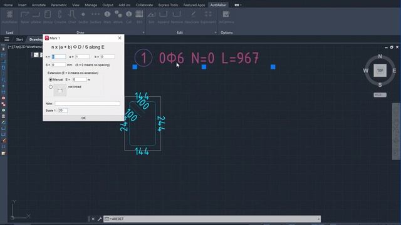
Task: Open the Home ribbon tab
Action: click(x=8, y=5)
